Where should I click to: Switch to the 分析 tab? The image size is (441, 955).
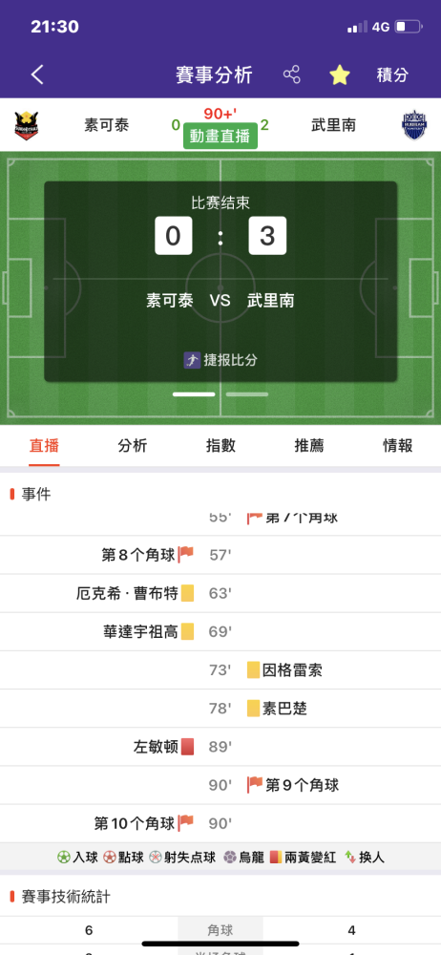(x=132, y=445)
